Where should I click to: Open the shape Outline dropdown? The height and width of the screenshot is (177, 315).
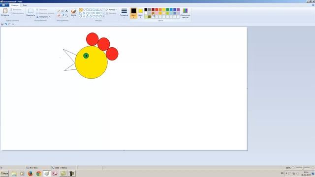point(111,9)
